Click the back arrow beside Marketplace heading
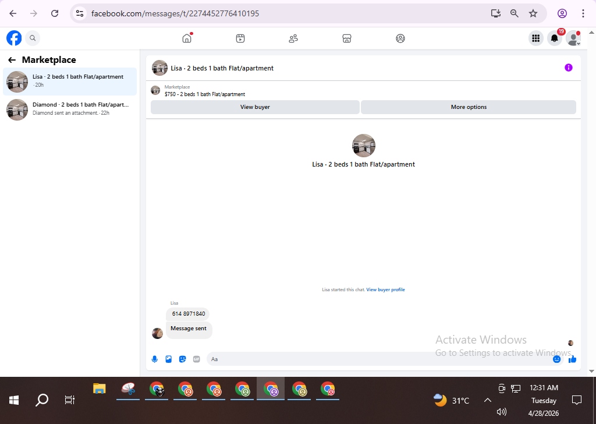 pyautogui.click(x=12, y=60)
